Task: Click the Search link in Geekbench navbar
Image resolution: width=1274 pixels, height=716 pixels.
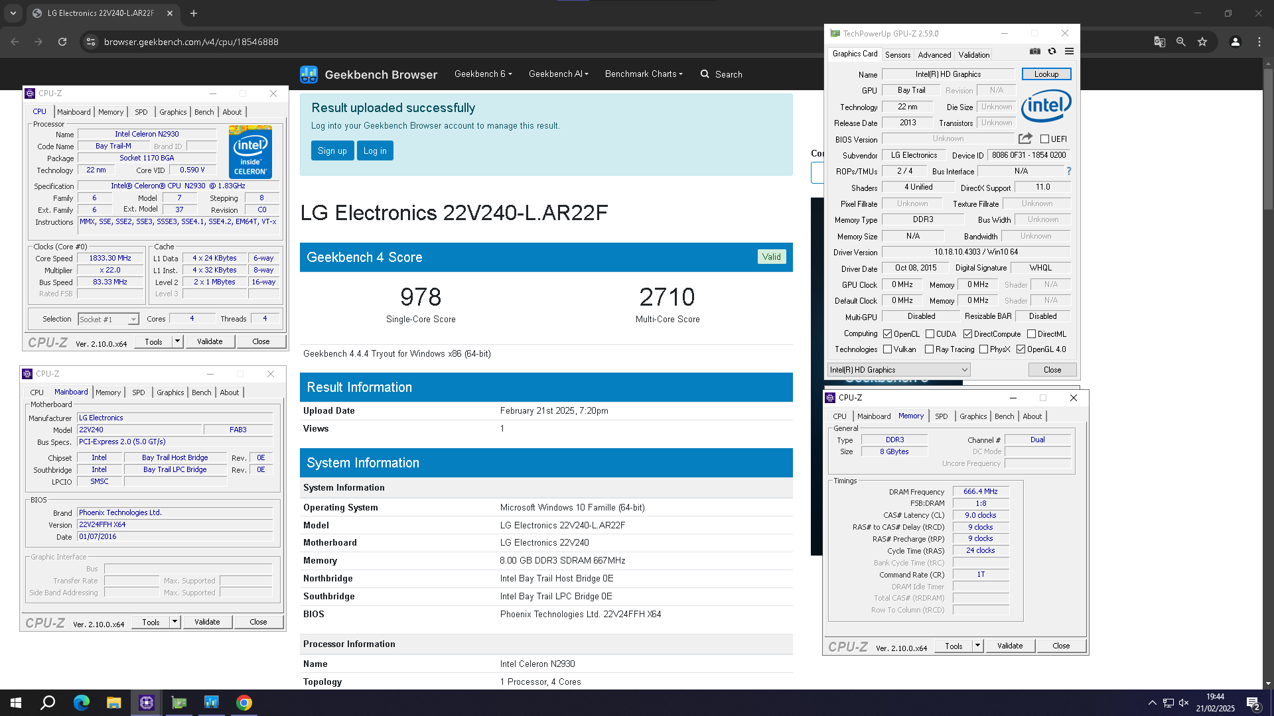Action: tap(721, 74)
